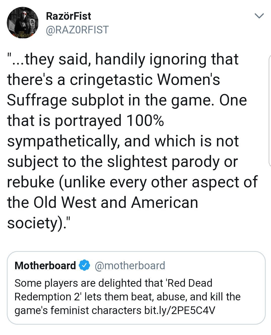The height and width of the screenshot is (335, 271).
Task: Click the "100%" text in tweet
Action: coord(145,120)
